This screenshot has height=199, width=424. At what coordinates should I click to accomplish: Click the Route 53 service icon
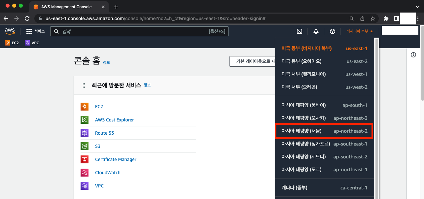(85, 133)
